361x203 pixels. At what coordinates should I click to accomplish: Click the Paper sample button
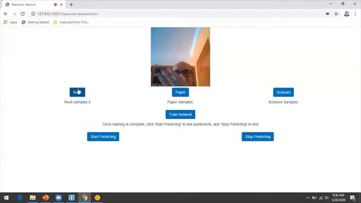(x=180, y=92)
